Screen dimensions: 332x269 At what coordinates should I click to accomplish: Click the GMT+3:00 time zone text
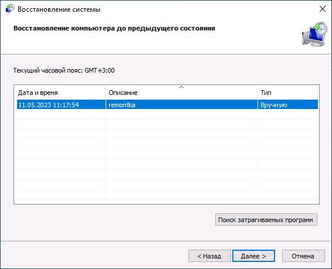pyautogui.click(x=100, y=70)
